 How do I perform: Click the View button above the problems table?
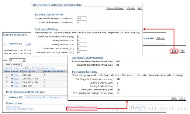tap(8, 65)
